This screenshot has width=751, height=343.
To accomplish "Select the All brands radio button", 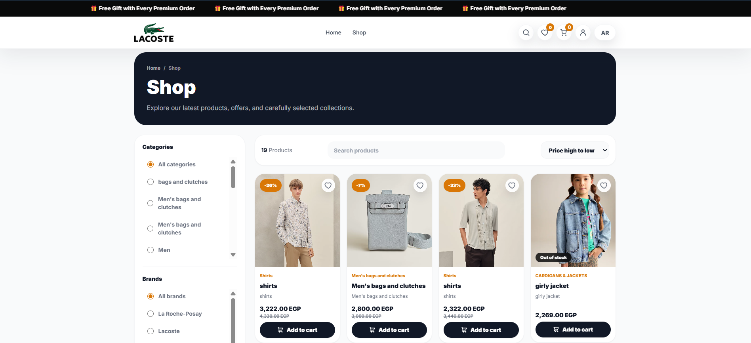I will pyautogui.click(x=151, y=296).
